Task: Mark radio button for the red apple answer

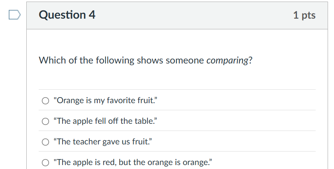Action: 45,162
